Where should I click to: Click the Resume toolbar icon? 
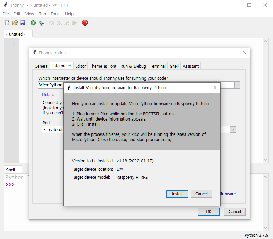coord(74,23)
